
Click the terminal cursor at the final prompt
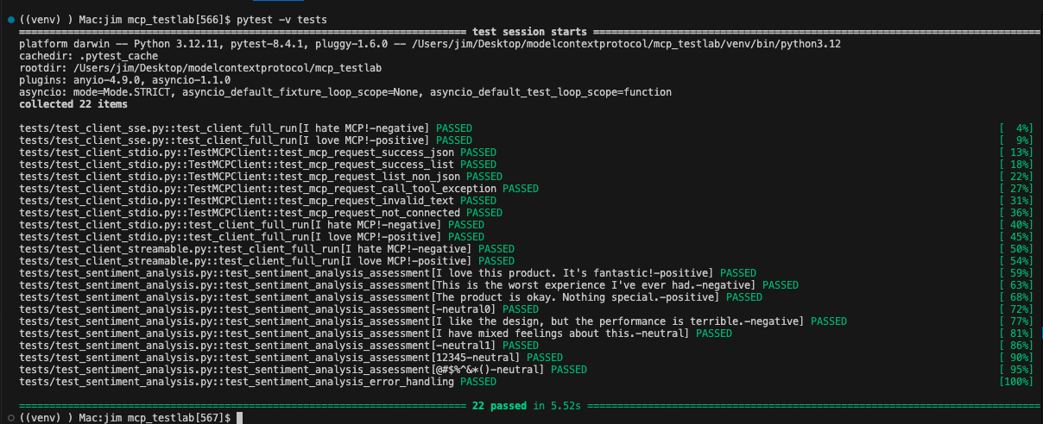[239, 418]
